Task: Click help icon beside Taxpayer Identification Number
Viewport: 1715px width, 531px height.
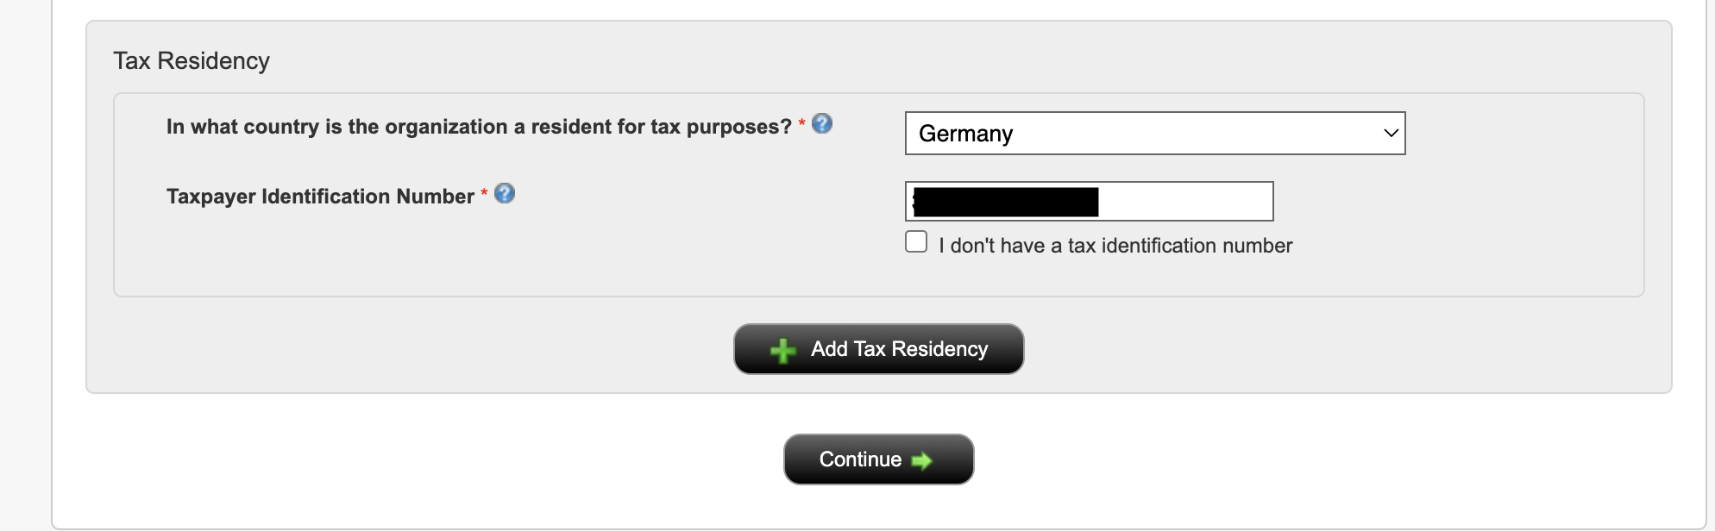Action: 505,194
